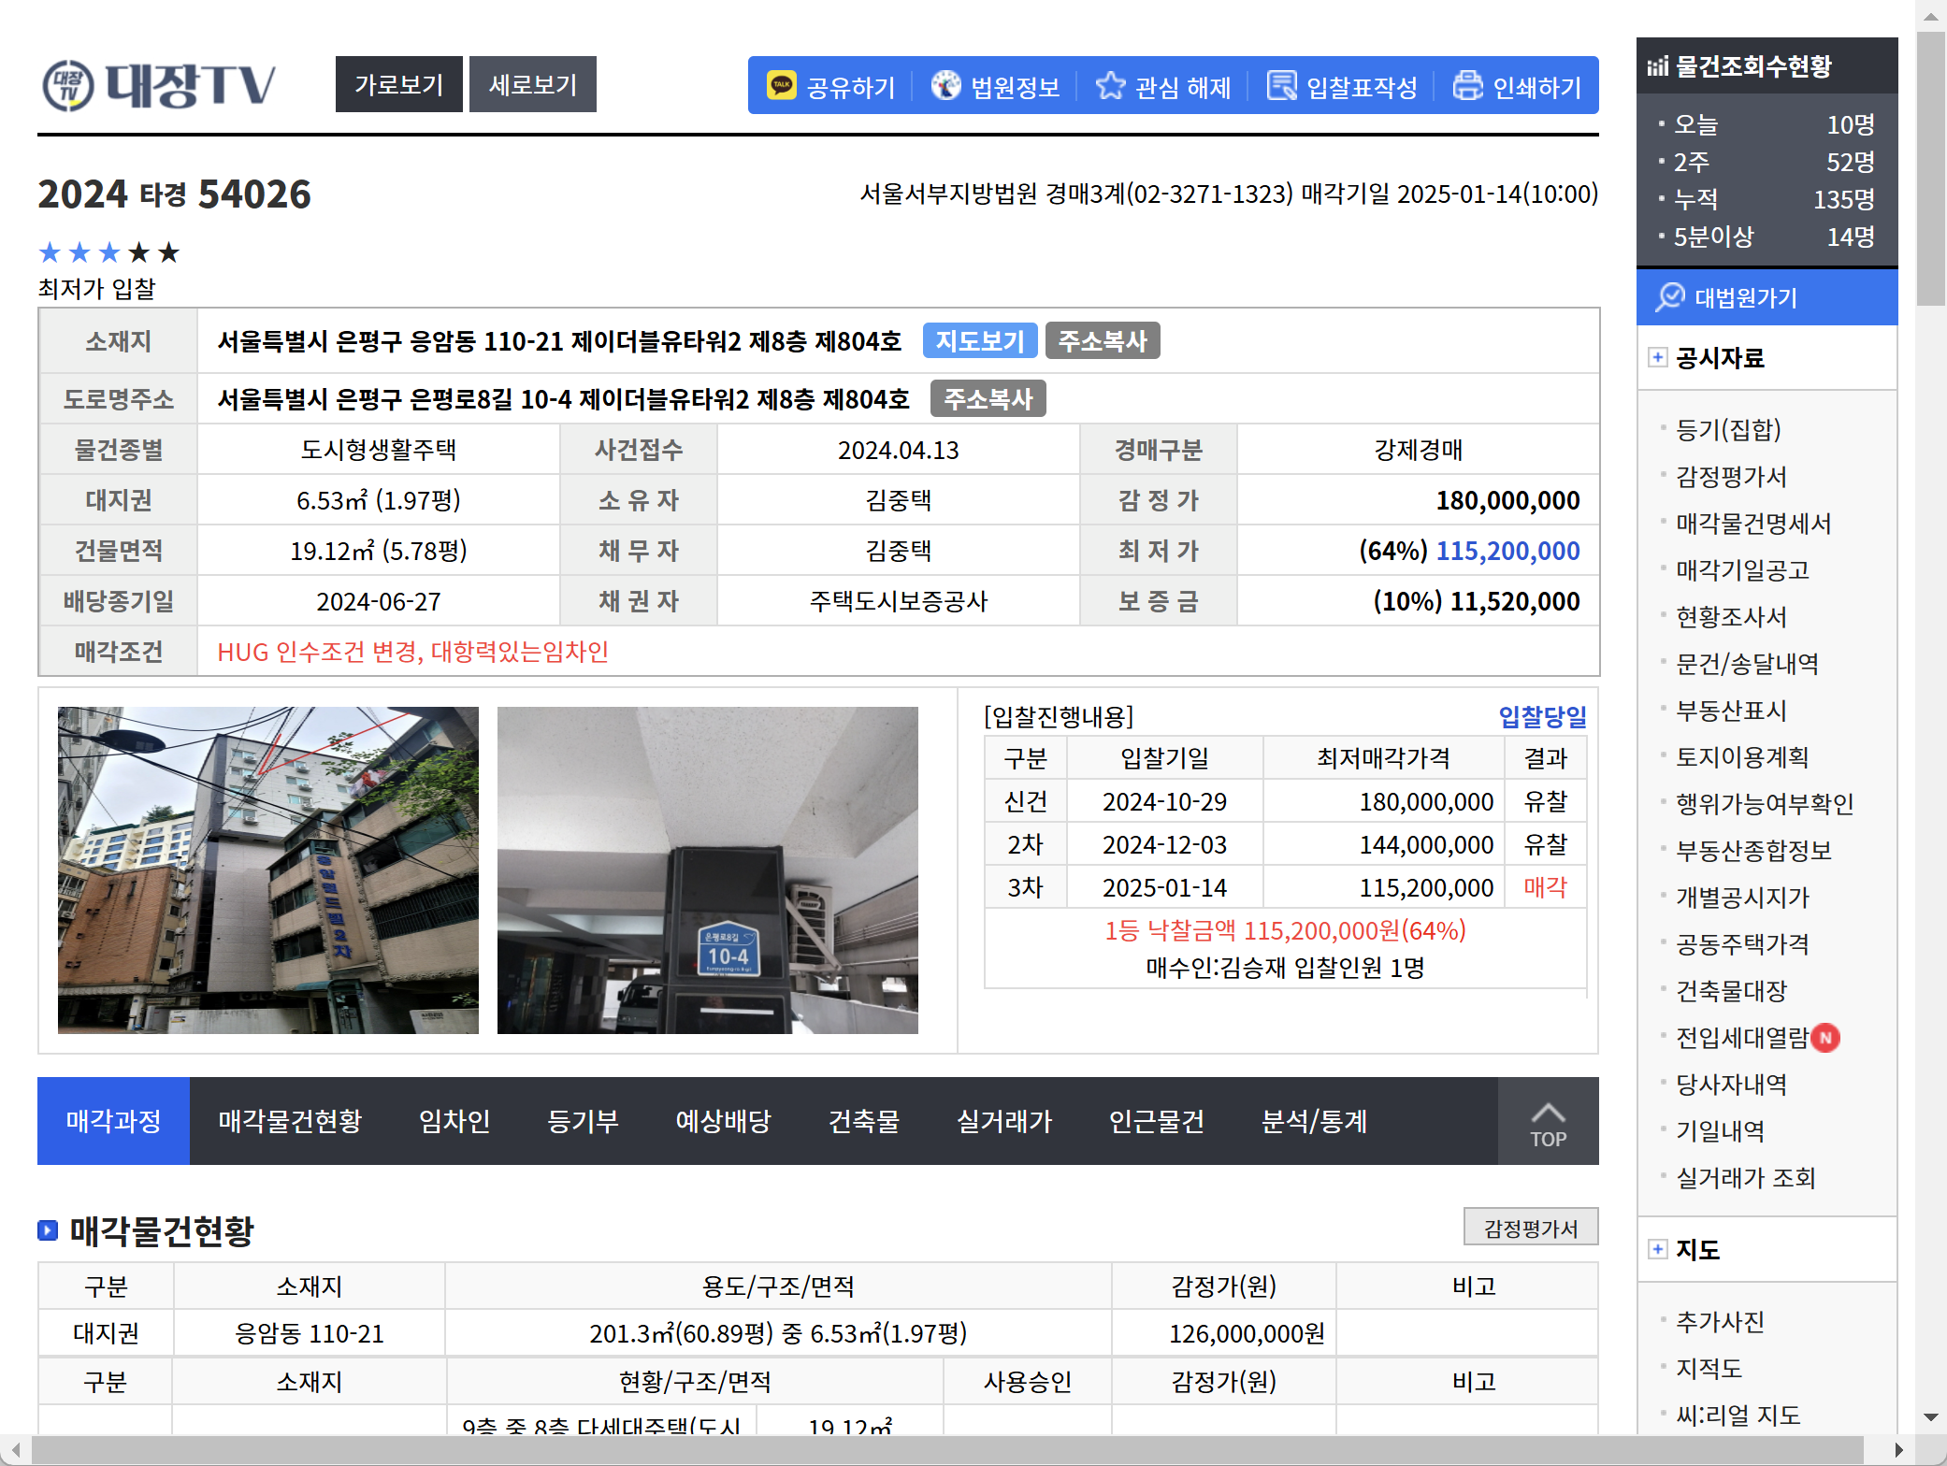Open the building exterior photo thumbnail
Screen dimensions: 1947x1466
(x=268, y=870)
